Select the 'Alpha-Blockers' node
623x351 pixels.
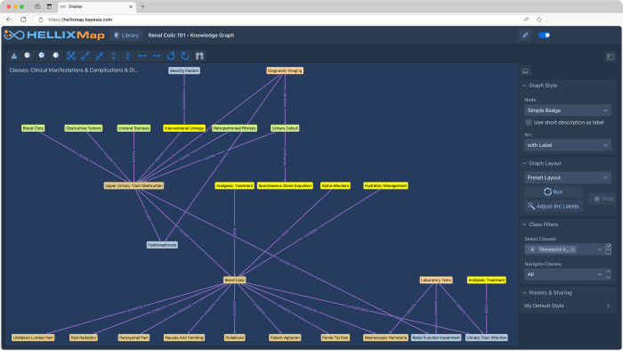tap(336, 185)
